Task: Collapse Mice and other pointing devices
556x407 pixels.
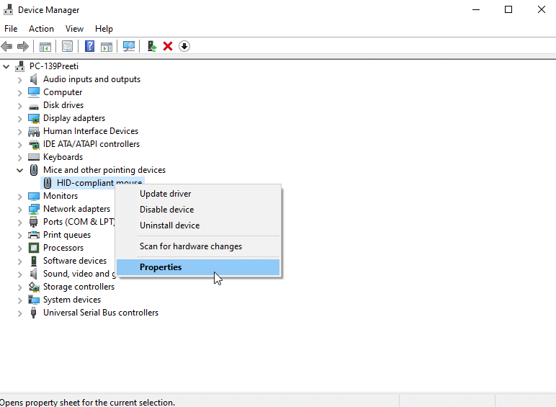Action: point(20,171)
